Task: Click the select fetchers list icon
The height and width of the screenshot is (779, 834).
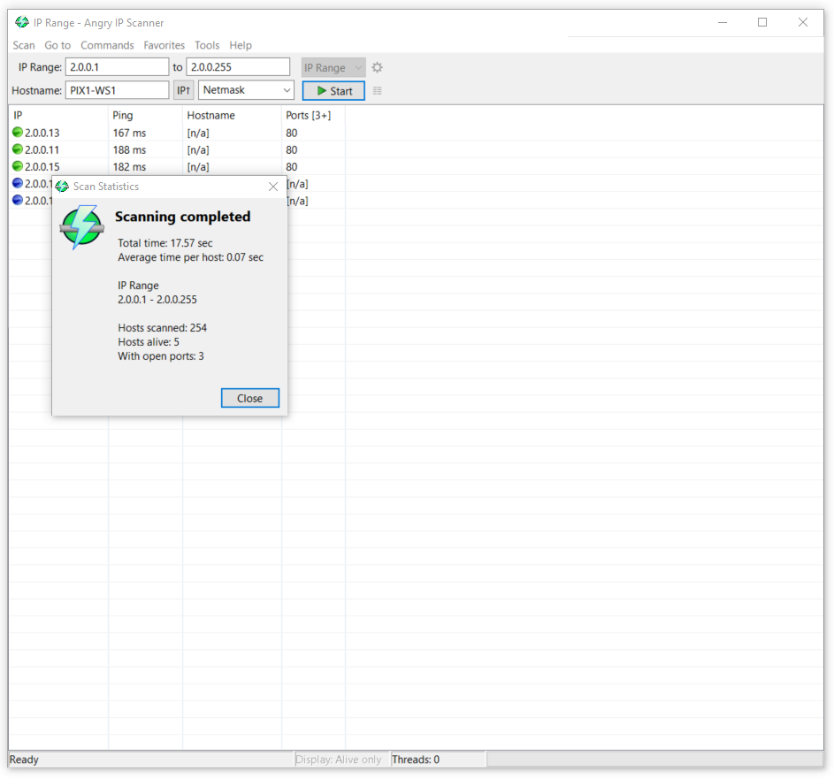Action: click(x=377, y=91)
